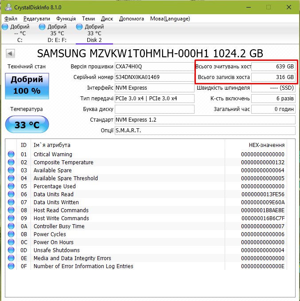Click the Добрий 100 % health status button
This screenshot has width=300, height=301.
[27, 86]
